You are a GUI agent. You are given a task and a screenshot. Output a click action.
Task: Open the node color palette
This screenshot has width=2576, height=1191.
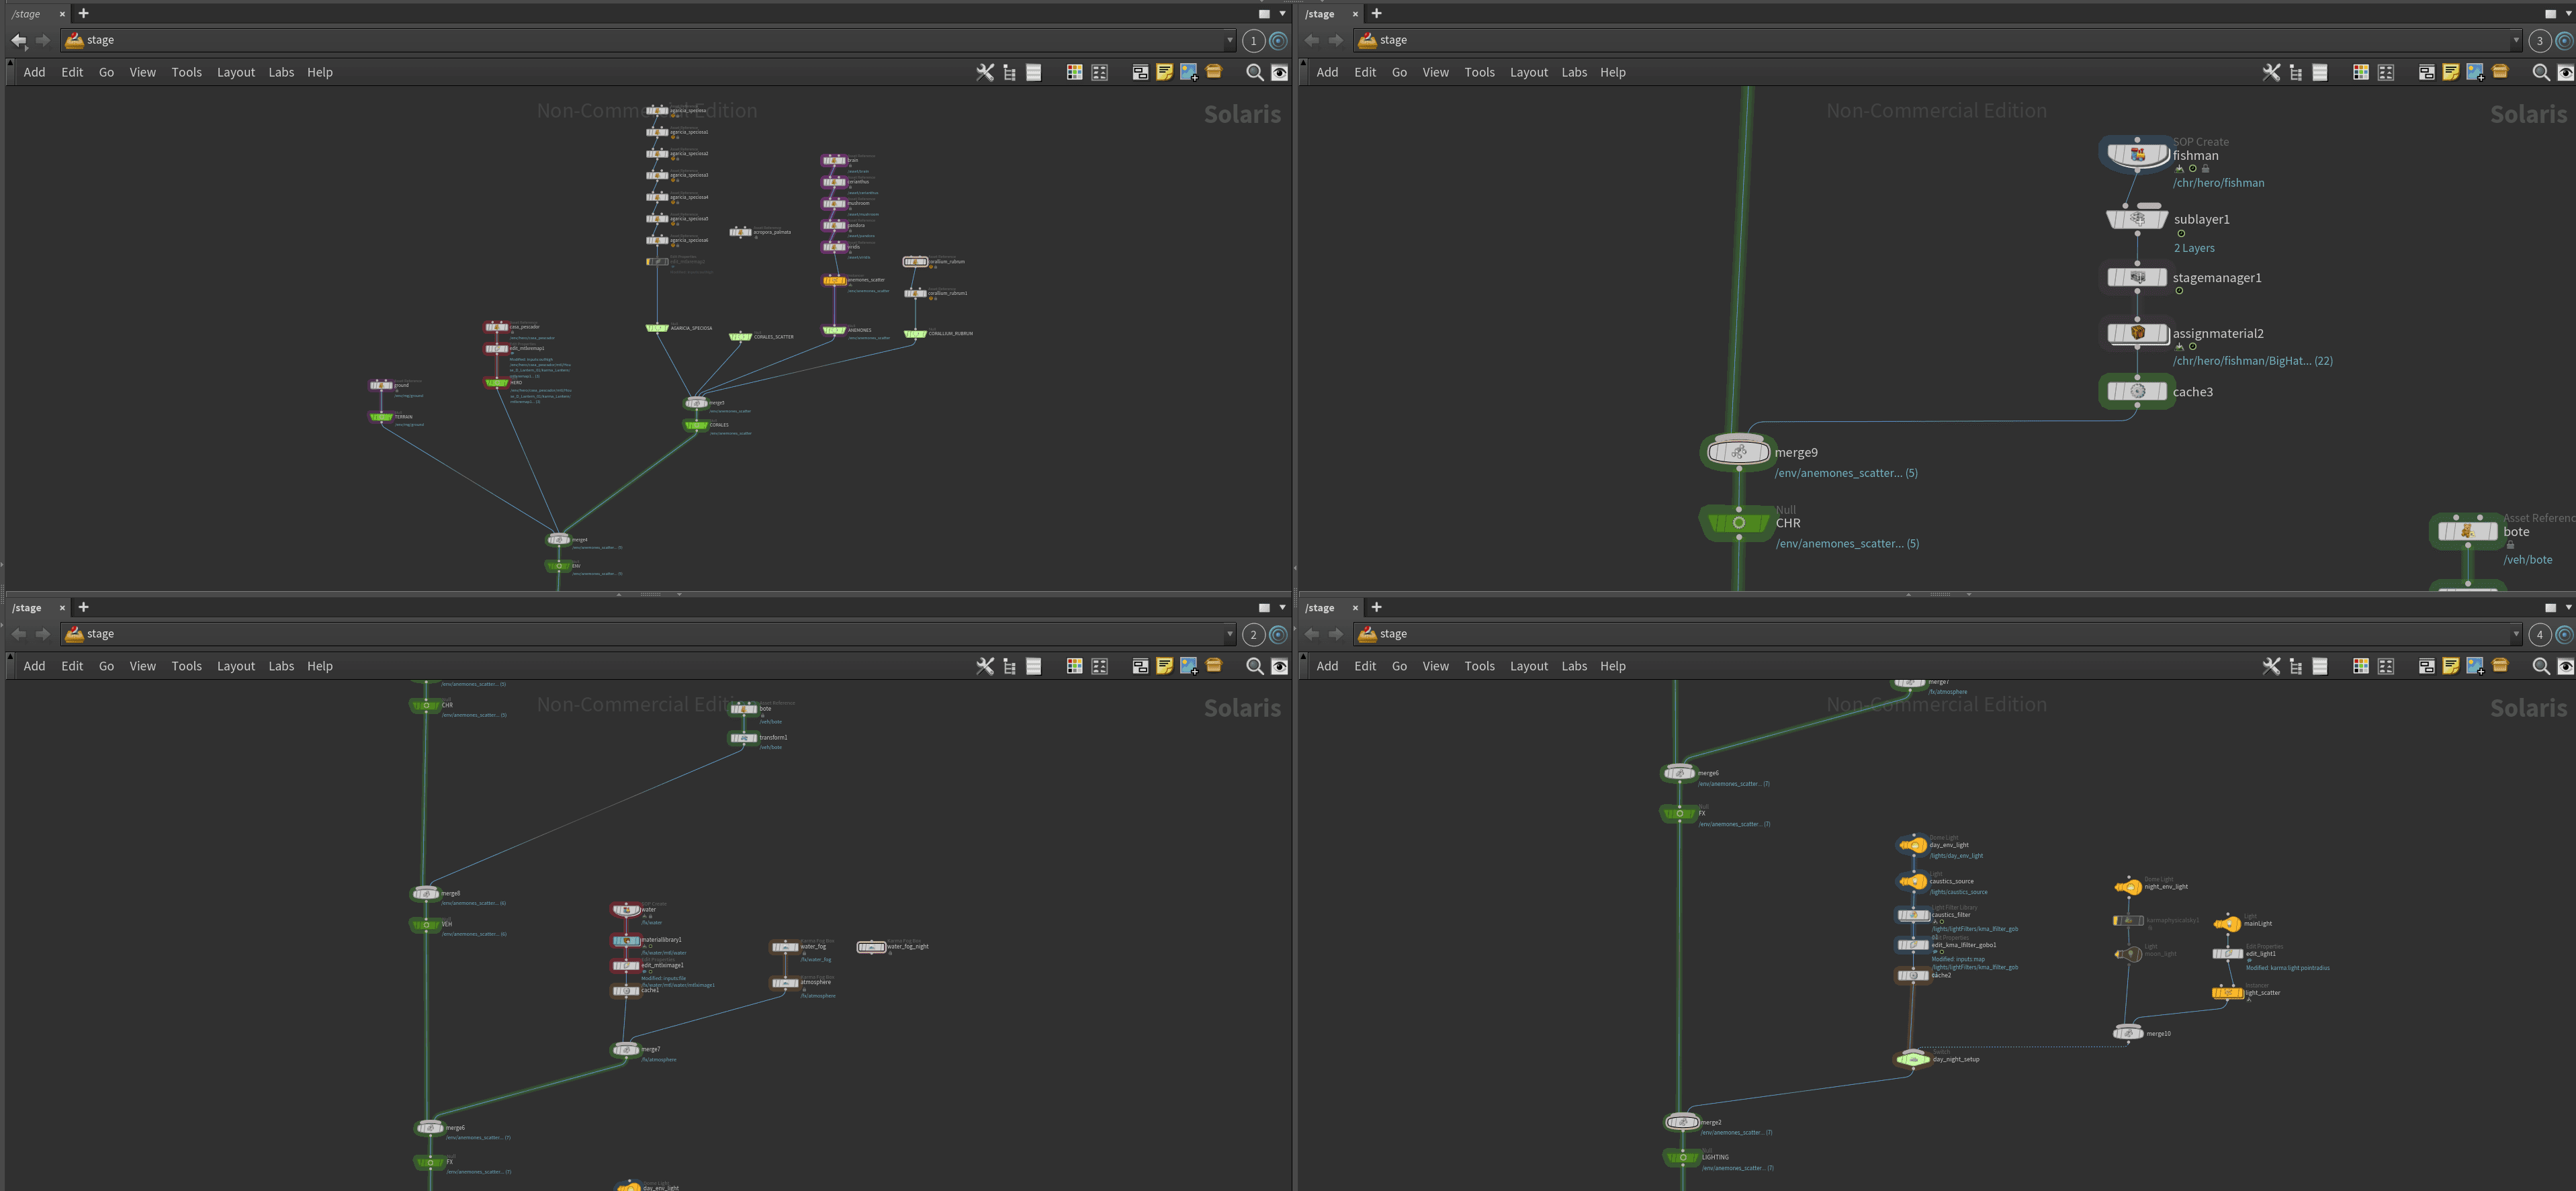pos(1075,72)
